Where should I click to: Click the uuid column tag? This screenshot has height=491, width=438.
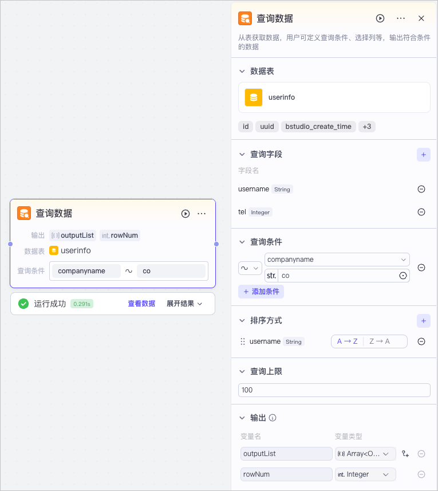click(267, 127)
